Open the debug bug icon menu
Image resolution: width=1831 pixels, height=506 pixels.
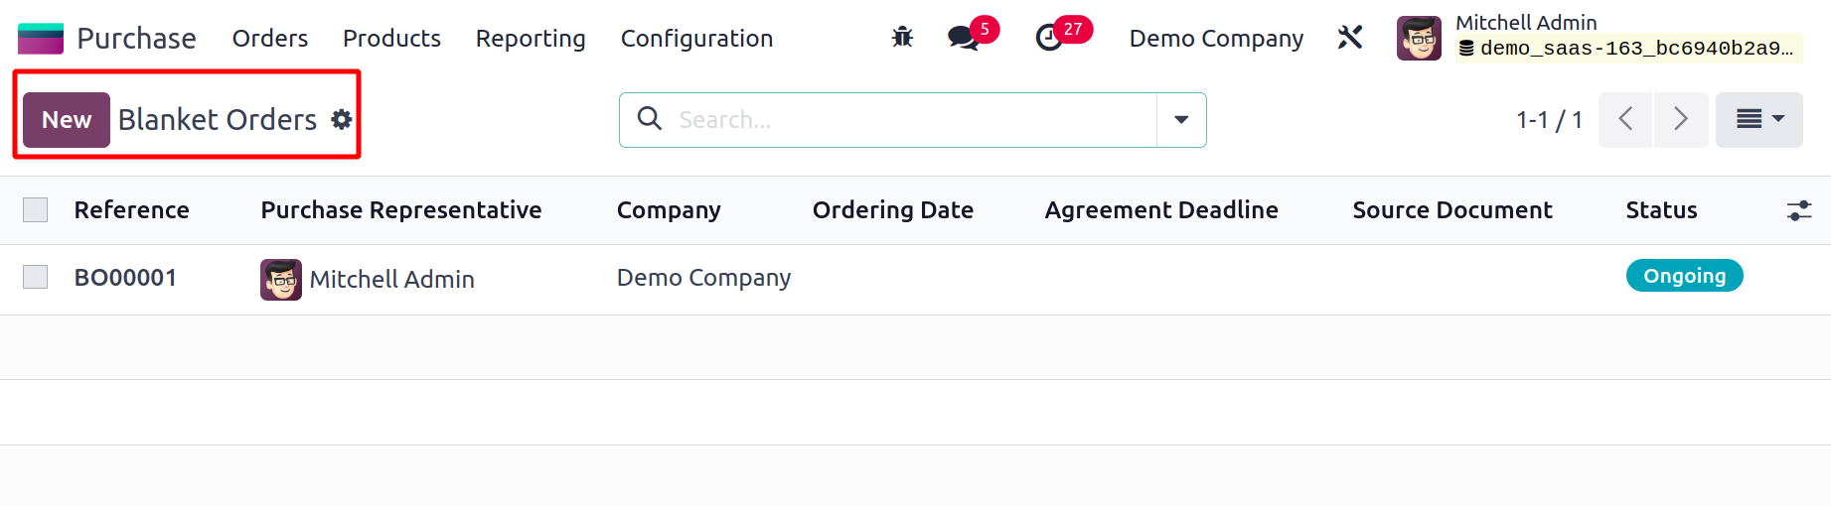click(902, 38)
